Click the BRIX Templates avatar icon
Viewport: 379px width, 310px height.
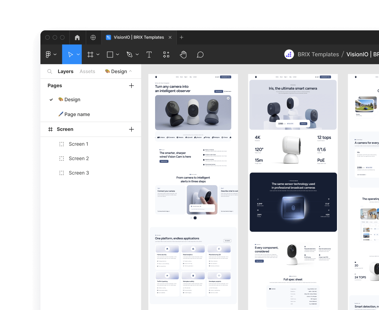(x=289, y=54)
